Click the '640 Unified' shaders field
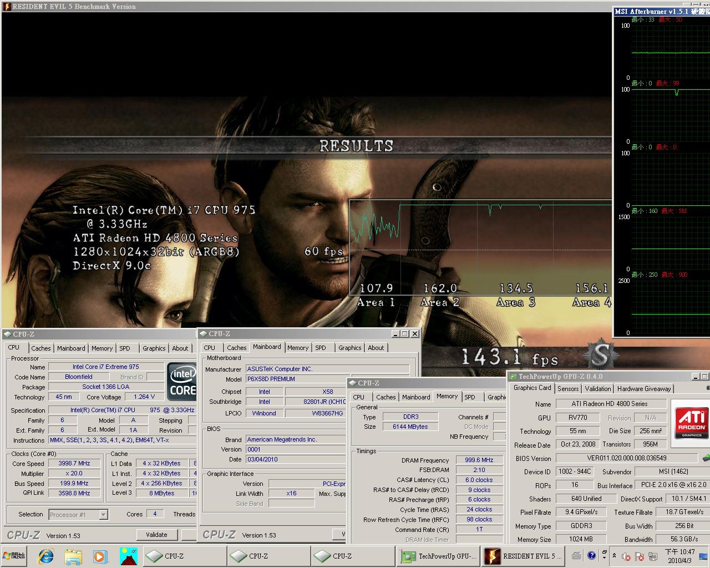 pos(586,499)
